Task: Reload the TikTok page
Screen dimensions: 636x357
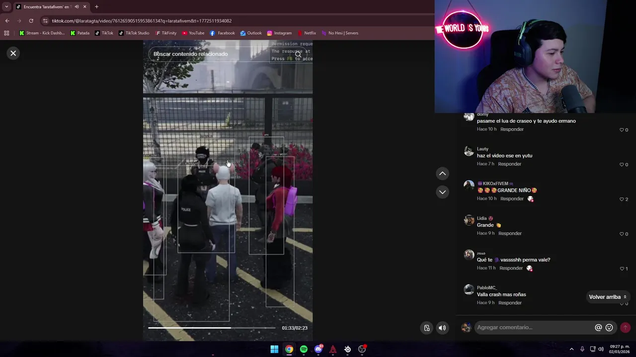Action: coord(31,21)
